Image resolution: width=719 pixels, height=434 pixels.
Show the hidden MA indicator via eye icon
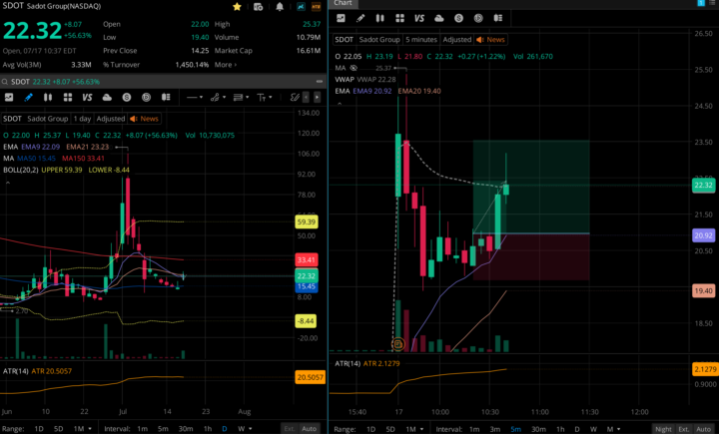coord(354,68)
